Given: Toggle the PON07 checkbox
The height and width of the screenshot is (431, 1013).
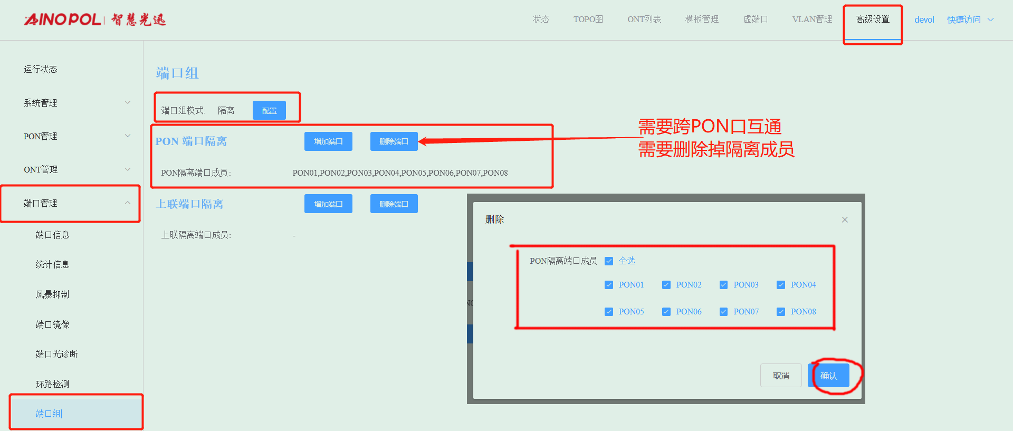Looking at the screenshot, I should 723,312.
